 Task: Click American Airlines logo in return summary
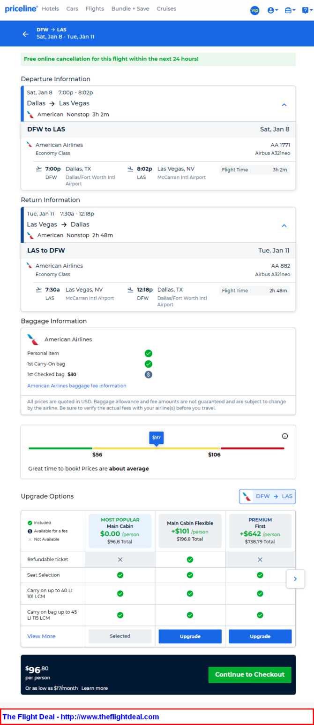(30, 235)
